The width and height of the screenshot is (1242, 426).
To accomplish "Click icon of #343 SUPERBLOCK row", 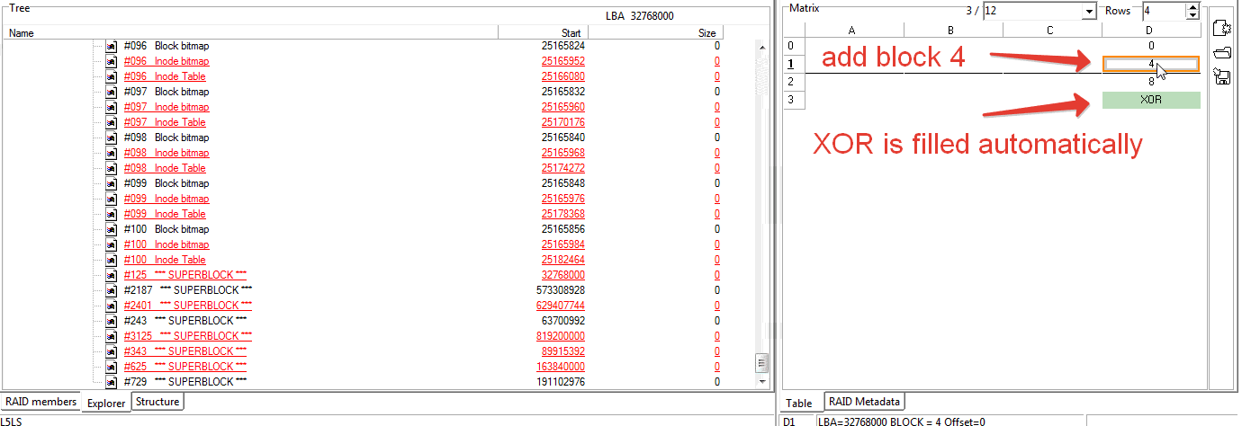I will point(112,351).
